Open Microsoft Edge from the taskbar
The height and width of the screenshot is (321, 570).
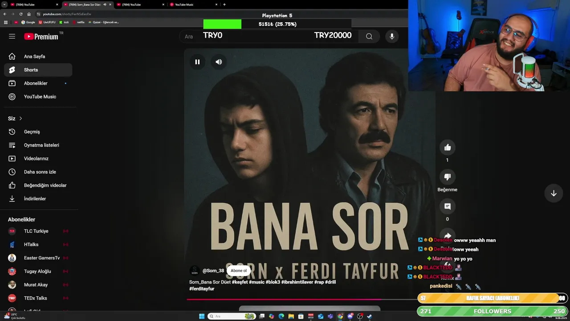[x=281, y=316]
